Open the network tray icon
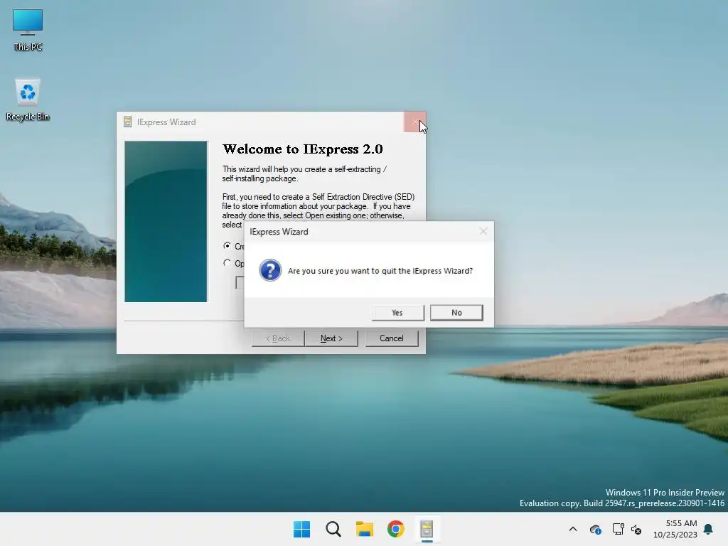Image resolution: width=728 pixels, height=546 pixels. click(618, 529)
